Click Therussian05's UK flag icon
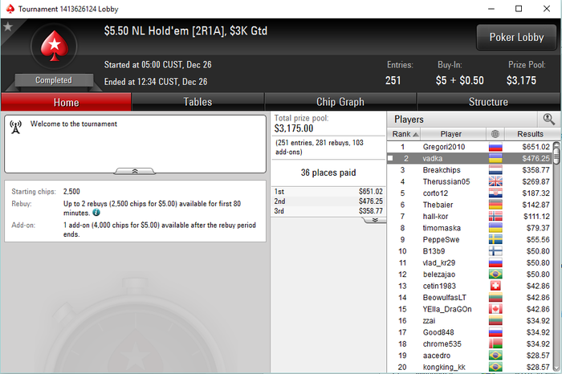 pos(495,181)
